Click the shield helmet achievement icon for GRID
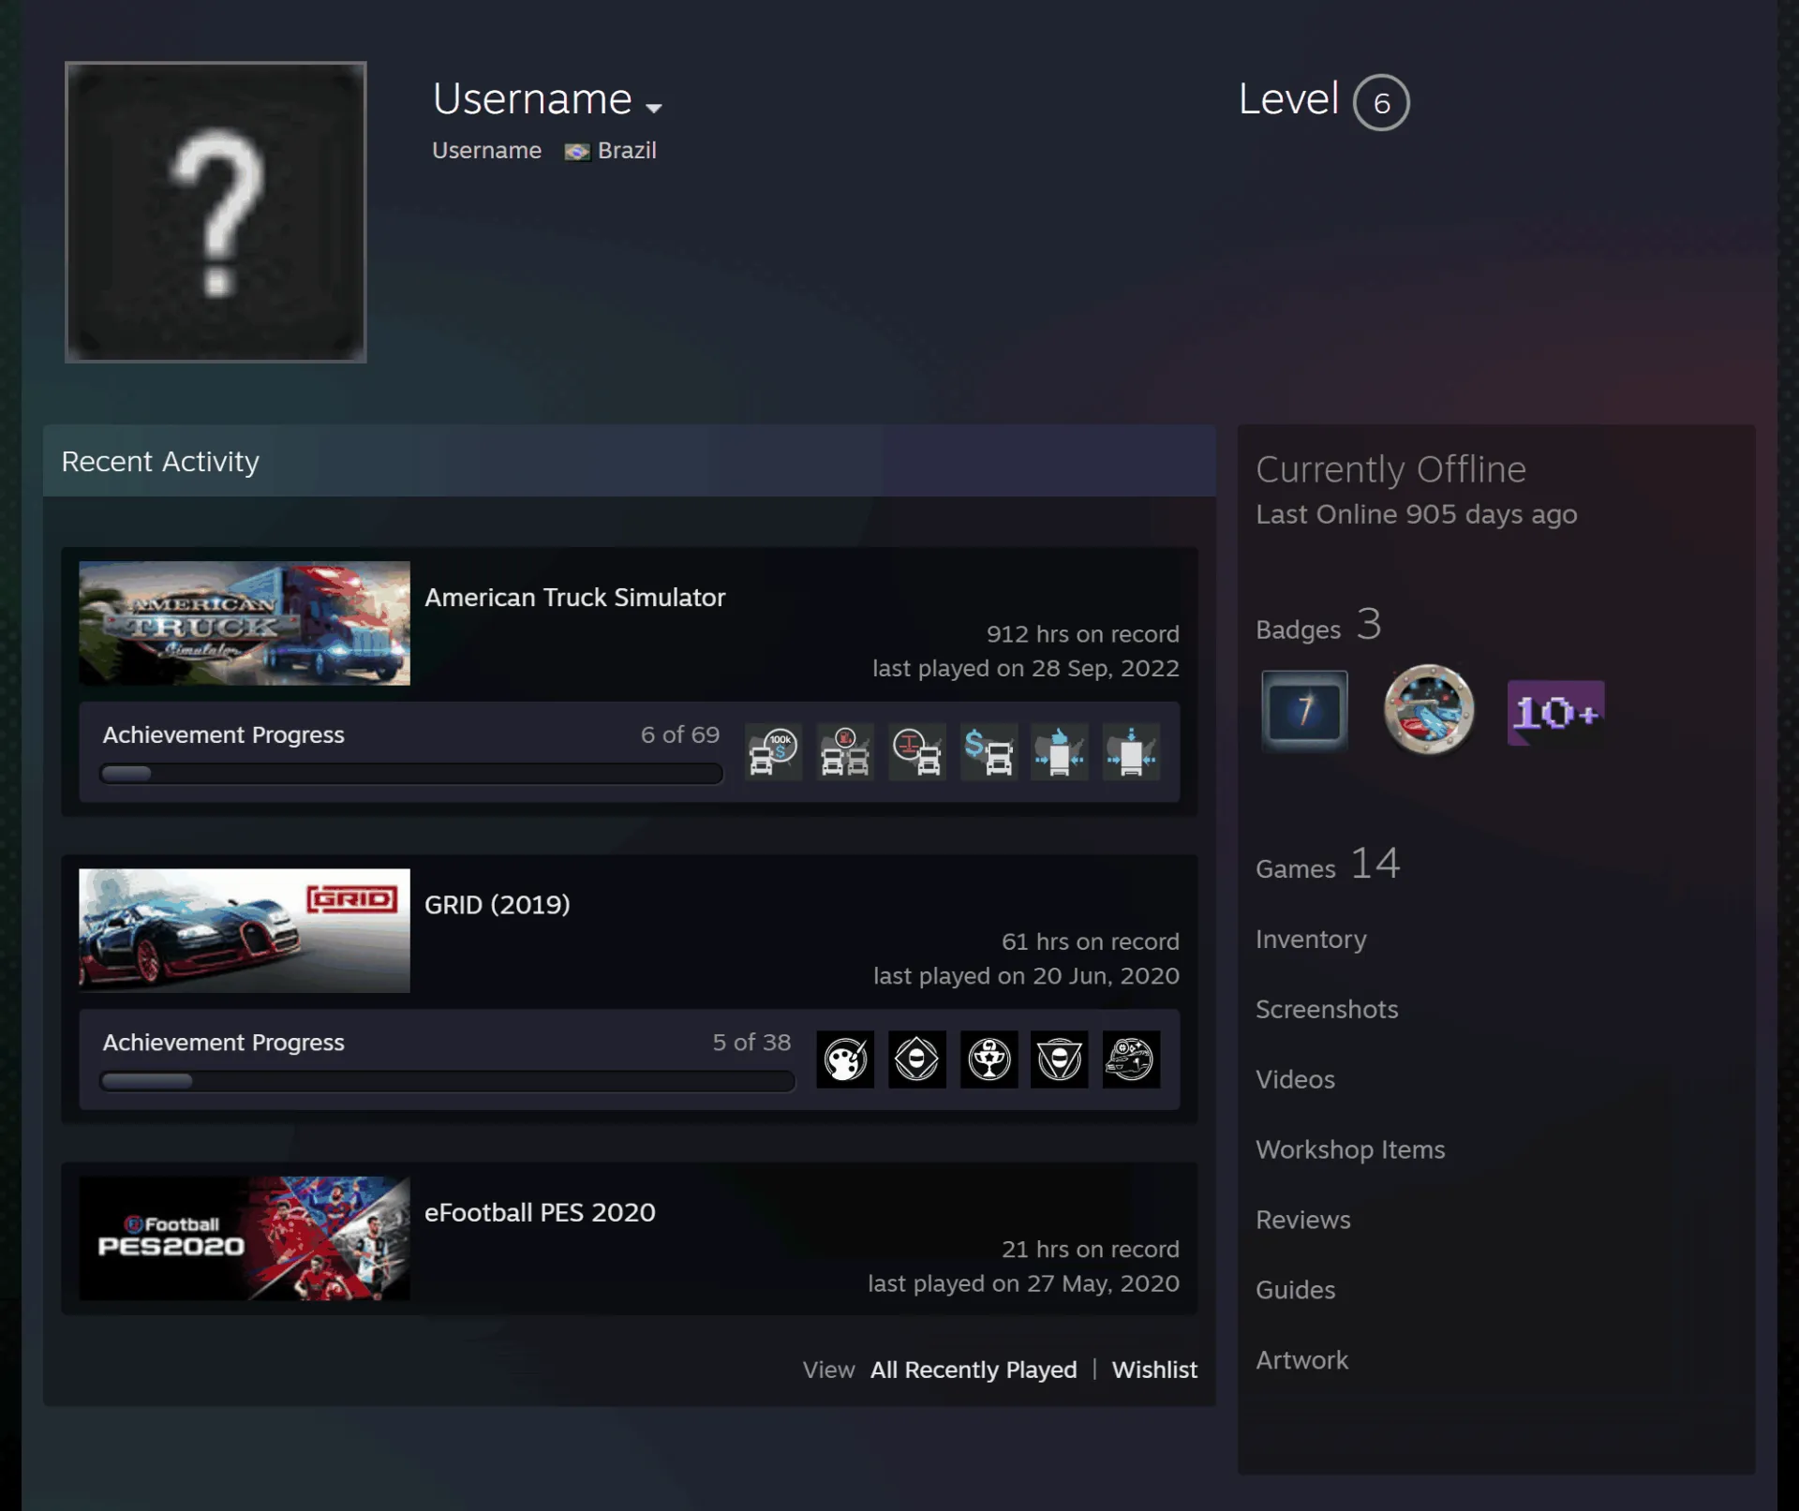The width and height of the screenshot is (1799, 1511). coord(1060,1059)
